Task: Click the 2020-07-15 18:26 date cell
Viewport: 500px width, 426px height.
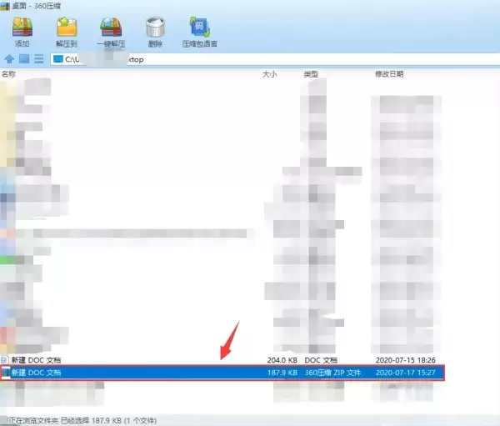Action: pos(405,360)
